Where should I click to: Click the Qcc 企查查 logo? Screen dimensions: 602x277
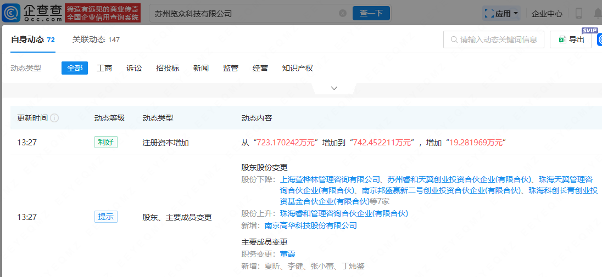click(32, 13)
